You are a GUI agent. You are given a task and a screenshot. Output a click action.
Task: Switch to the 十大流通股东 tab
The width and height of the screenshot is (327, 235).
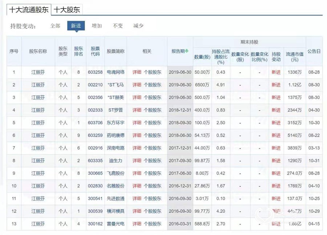click(x=29, y=10)
